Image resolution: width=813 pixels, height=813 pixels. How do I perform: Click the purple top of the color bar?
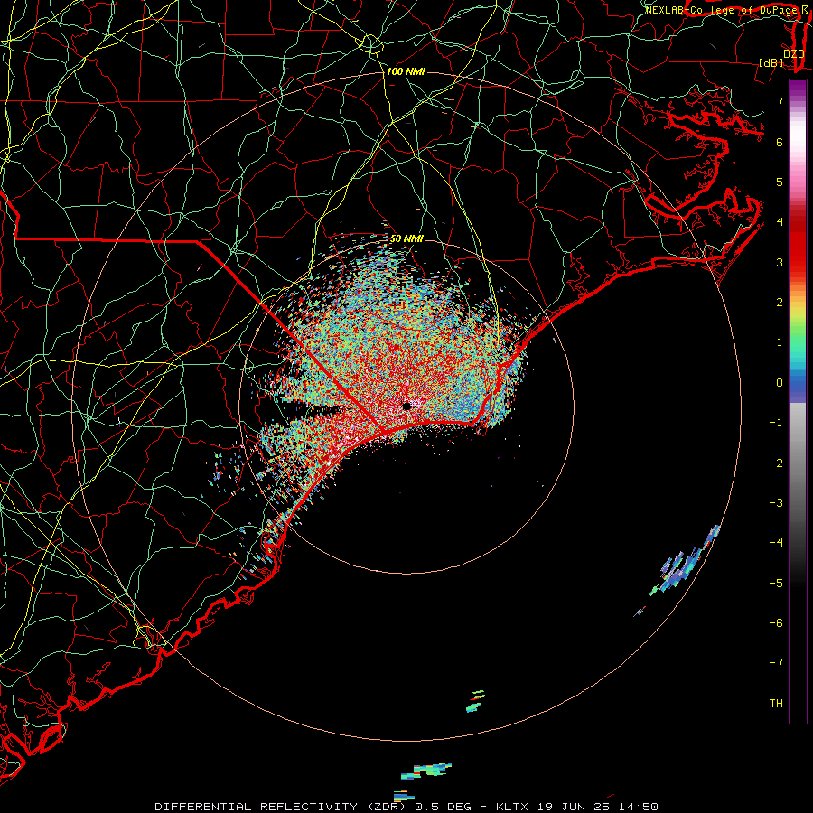click(x=798, y=89)
